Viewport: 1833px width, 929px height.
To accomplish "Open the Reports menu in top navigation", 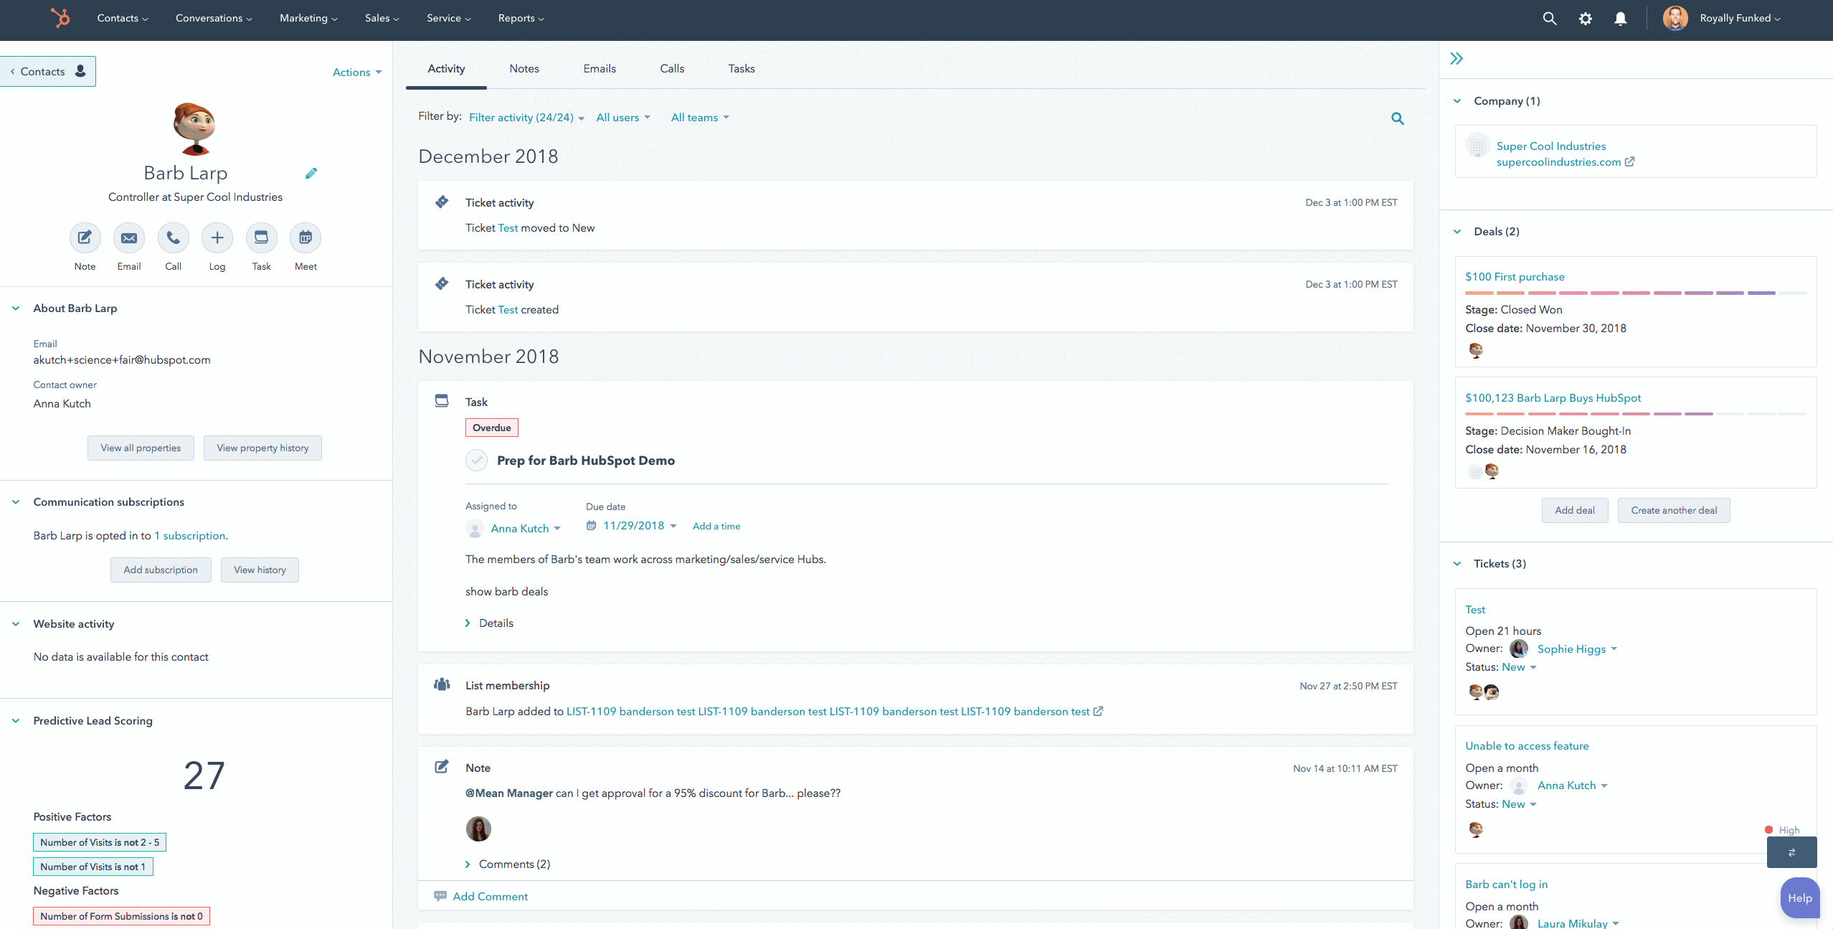I will (x=521, y=19).
